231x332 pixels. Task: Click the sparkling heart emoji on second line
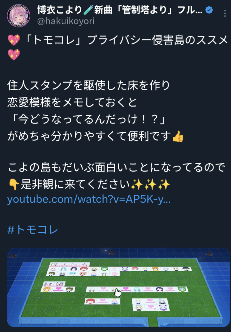13,55
